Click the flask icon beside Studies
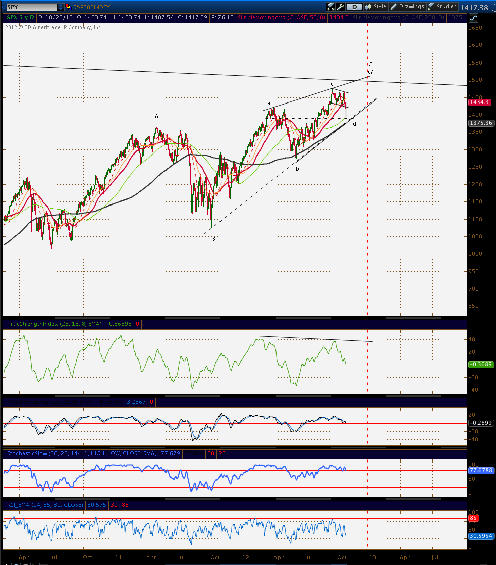The height and width of the screenshot is (565, 496). pos(431,7)
